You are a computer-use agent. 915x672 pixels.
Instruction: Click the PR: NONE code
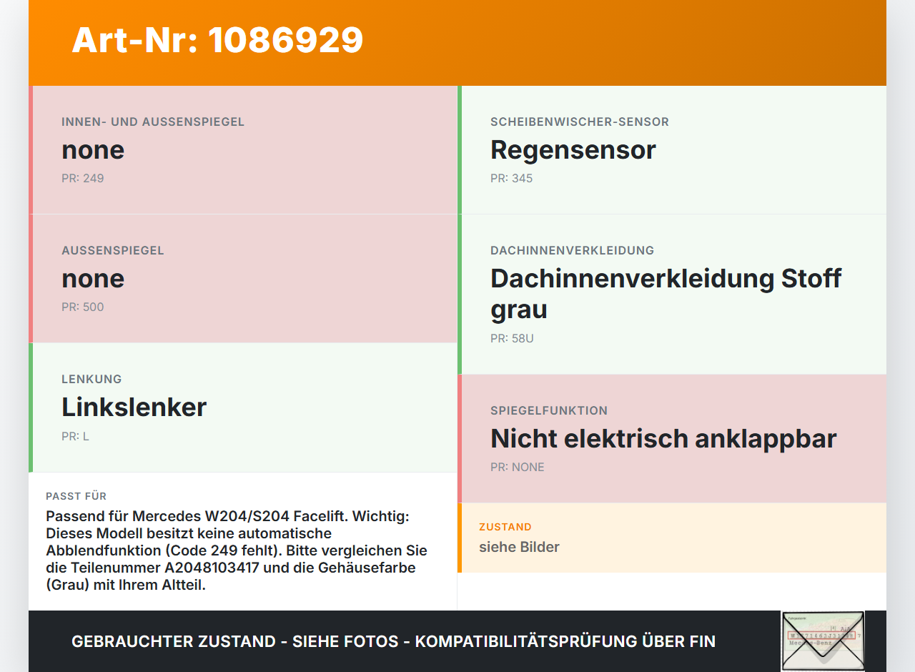pos(518,467)
